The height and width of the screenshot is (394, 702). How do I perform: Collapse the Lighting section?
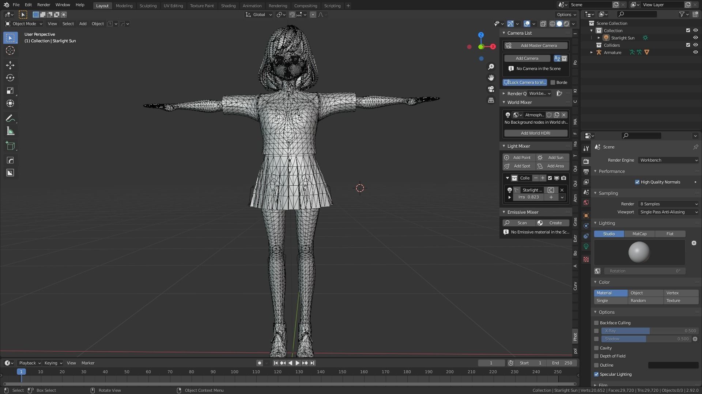(595, 223)
